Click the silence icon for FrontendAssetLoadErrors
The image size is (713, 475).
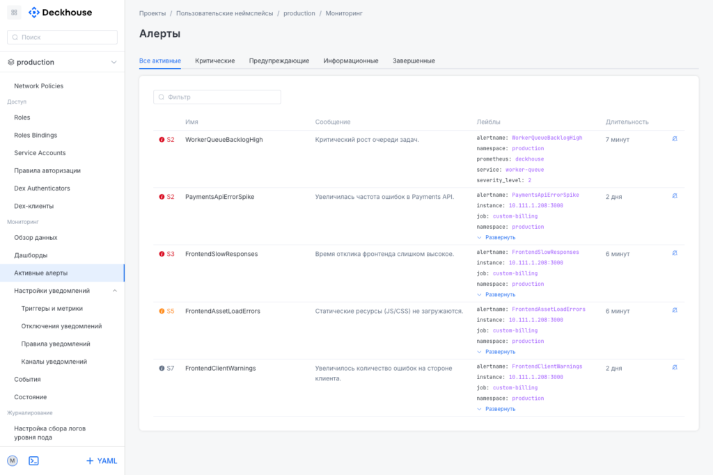675,310
